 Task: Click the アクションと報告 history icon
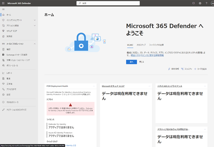(x=3, y=25)
